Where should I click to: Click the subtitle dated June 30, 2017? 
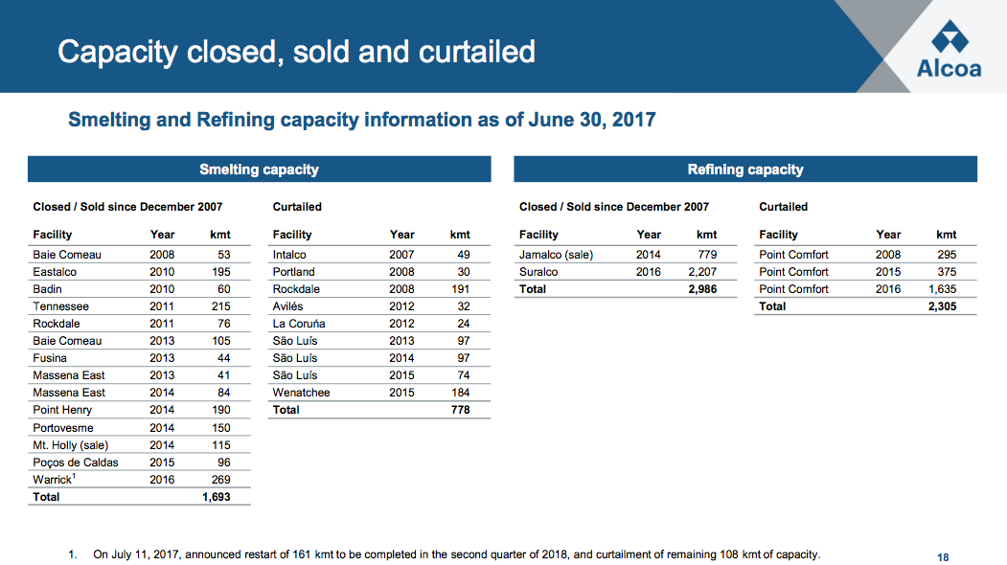[362, 120]
